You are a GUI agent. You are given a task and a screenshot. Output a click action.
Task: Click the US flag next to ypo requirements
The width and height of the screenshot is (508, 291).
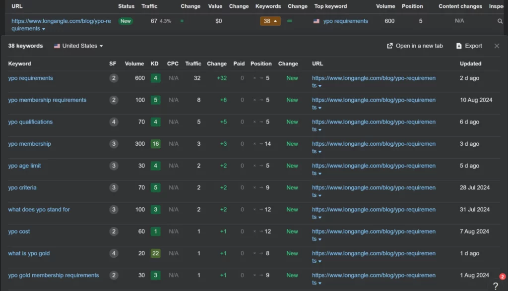316,21
